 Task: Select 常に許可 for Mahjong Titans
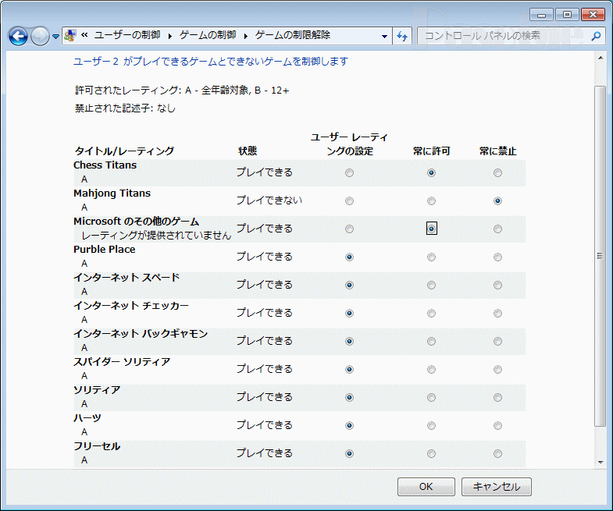(431, 200)
